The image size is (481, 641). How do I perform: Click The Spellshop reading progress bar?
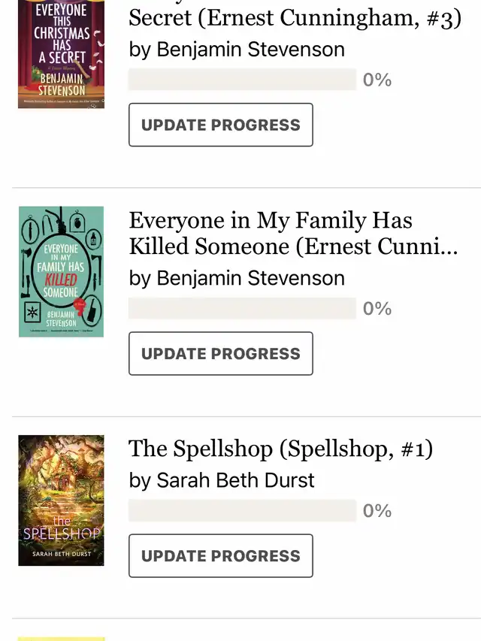[x=243, y=510]
